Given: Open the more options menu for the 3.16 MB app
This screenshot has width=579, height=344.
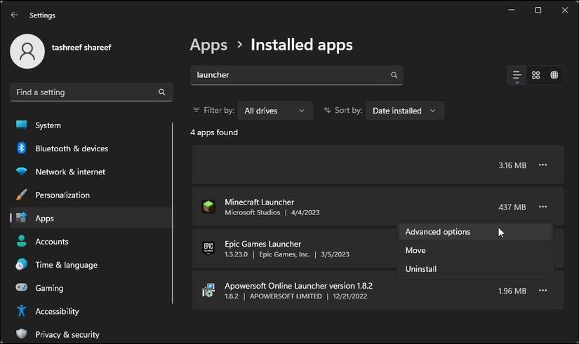Looking at the screenshot, I should [x=543, y=165].
